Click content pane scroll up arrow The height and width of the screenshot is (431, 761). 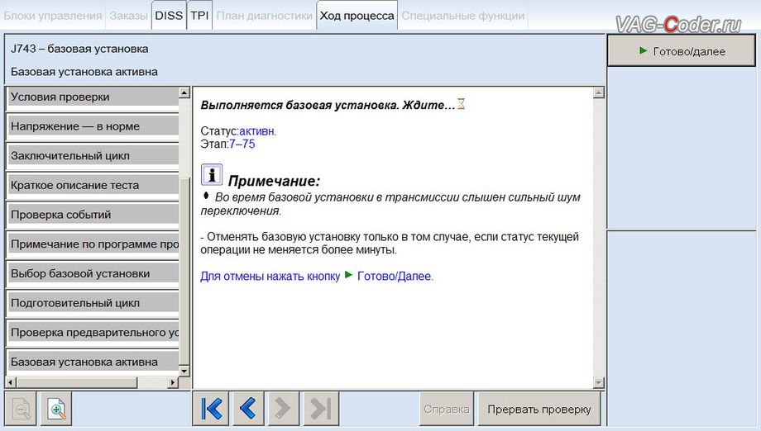(x=599, y=92)
